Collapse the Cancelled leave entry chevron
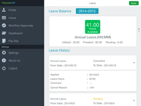This screenshot has width=141, height=106. pyautogui.click(x=134, y=63)
